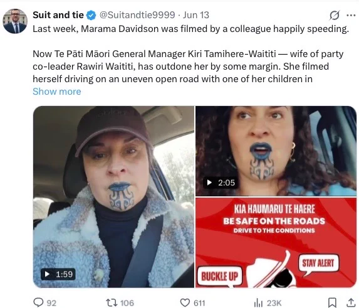Reply using the comment bubble icon
The image size is (359, 308).
click(38, 302)
